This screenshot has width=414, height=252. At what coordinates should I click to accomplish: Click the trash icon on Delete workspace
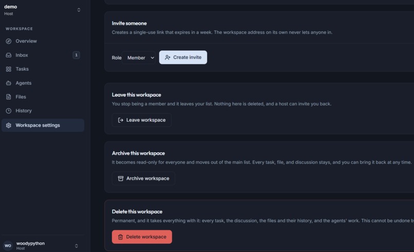point(120,237)
